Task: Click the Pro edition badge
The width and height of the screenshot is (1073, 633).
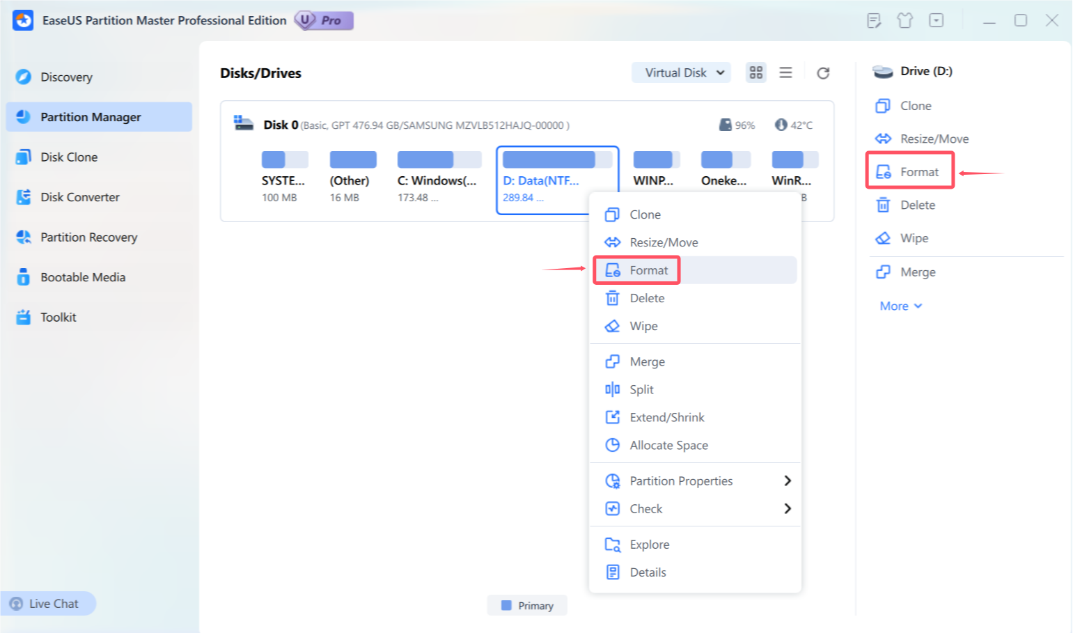Action: (x=324, y=21)
